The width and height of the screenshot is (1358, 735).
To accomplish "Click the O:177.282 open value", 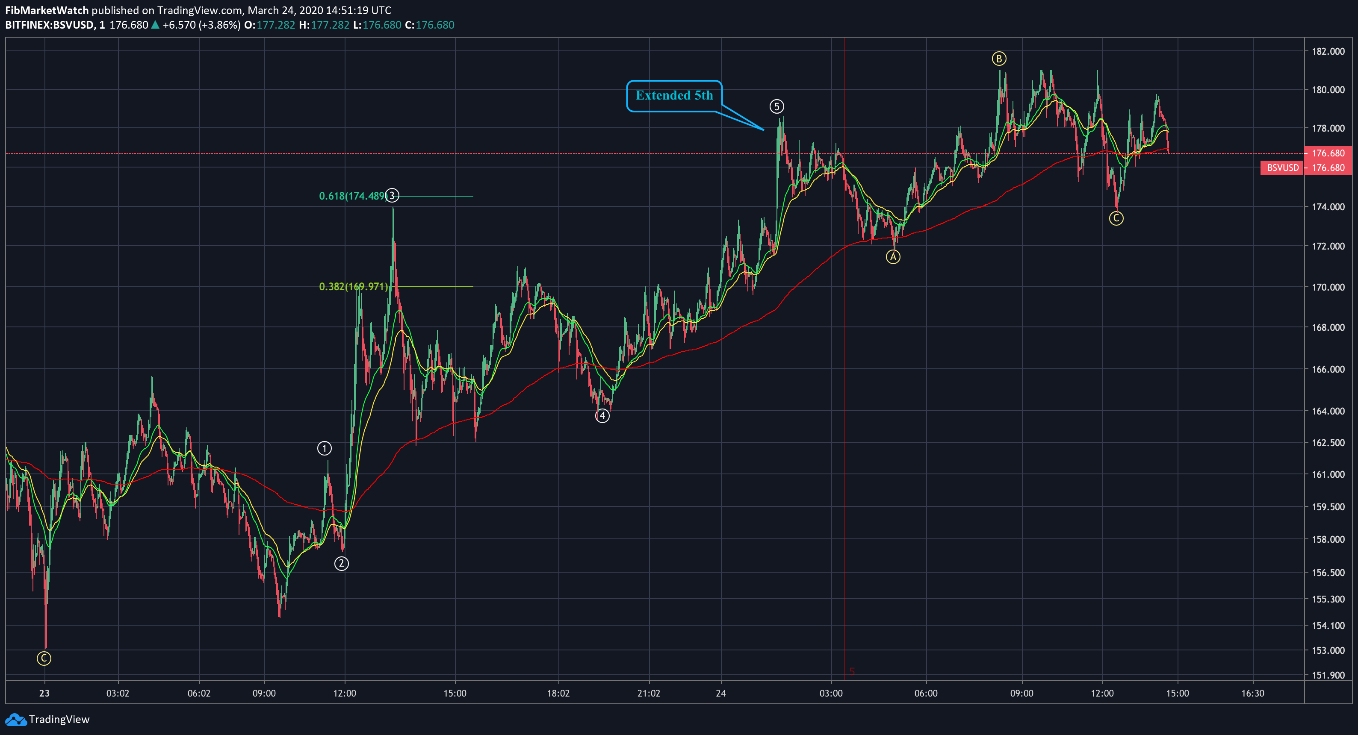I will [269, 25].
